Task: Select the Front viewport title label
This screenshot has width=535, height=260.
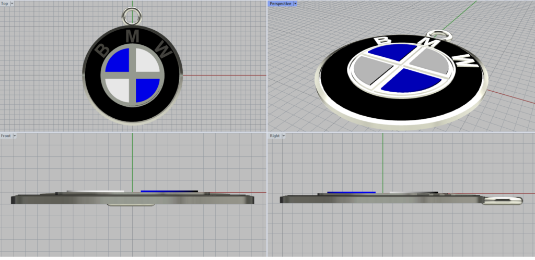Action: tap(6, 135)
